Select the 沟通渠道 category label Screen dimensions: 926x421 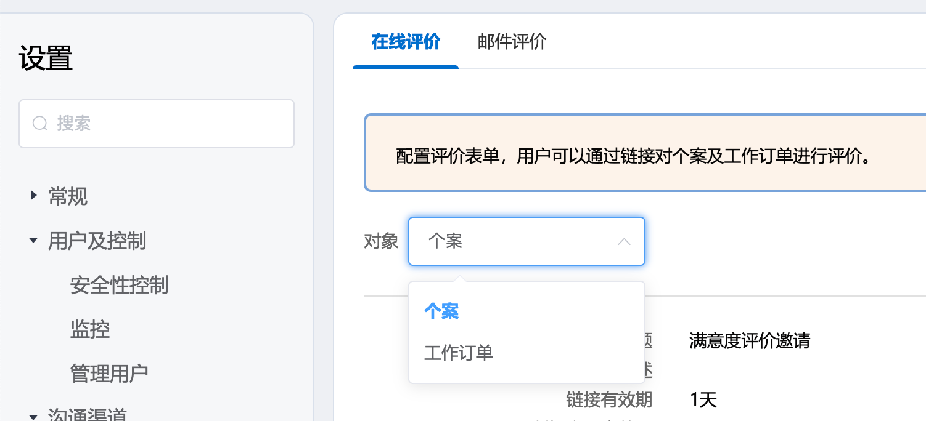[88, 415]
